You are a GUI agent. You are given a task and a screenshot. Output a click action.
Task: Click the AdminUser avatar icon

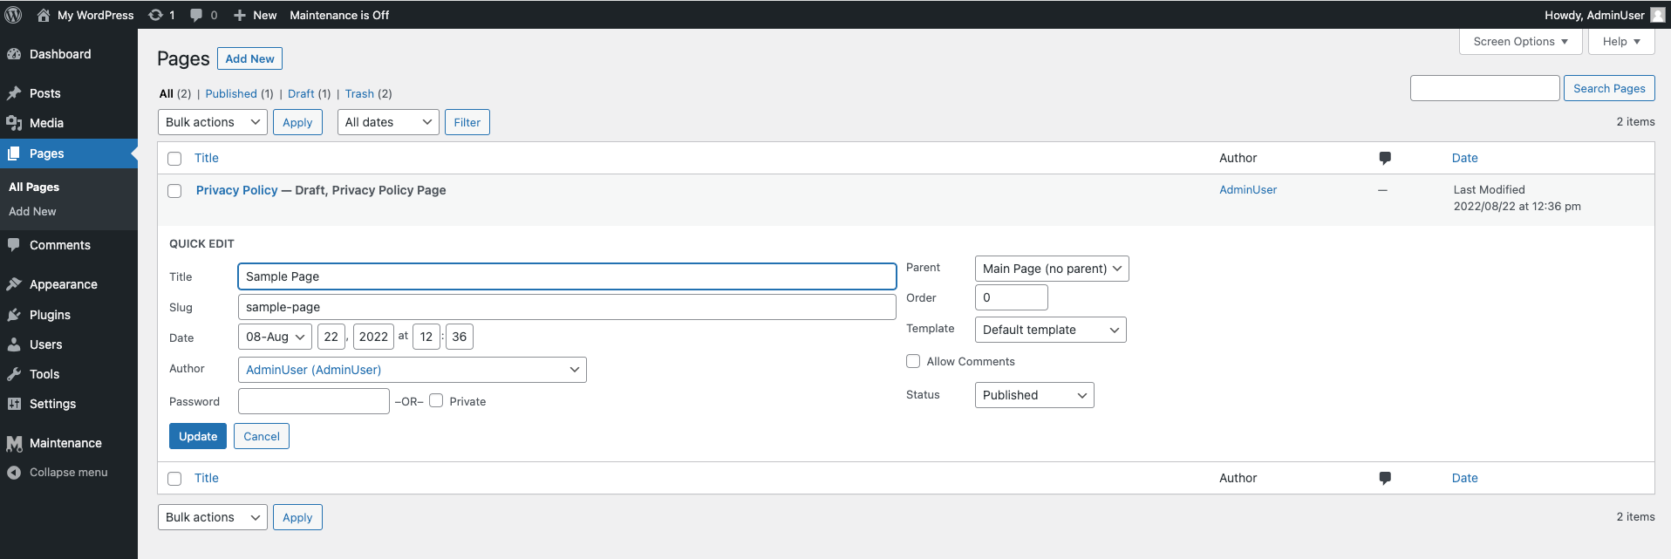pos(1658,15)
